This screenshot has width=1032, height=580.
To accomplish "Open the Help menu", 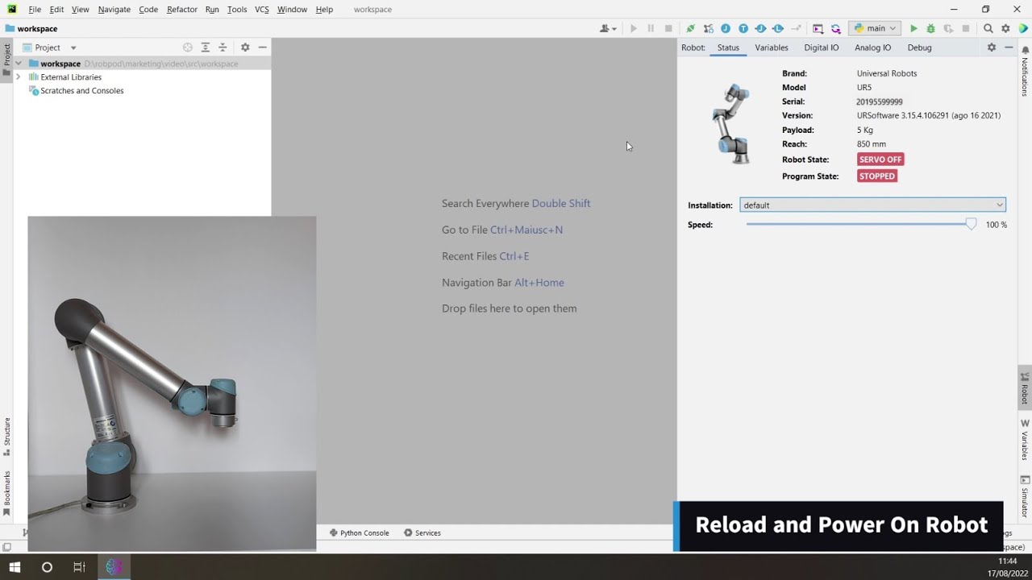I will (x=324, y=10).
